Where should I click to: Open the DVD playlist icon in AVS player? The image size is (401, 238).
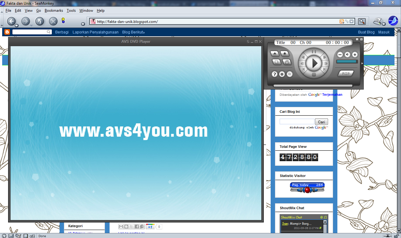click(287, 62)
